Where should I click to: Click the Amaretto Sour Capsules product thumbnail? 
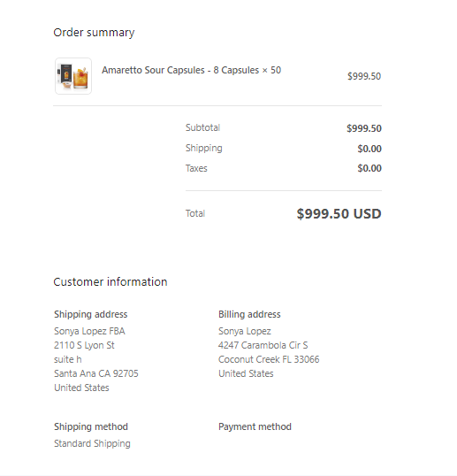click(x=73, y=76)
